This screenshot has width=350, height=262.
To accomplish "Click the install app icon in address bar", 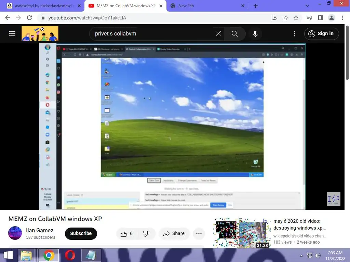I will click(x=274, y=18).
